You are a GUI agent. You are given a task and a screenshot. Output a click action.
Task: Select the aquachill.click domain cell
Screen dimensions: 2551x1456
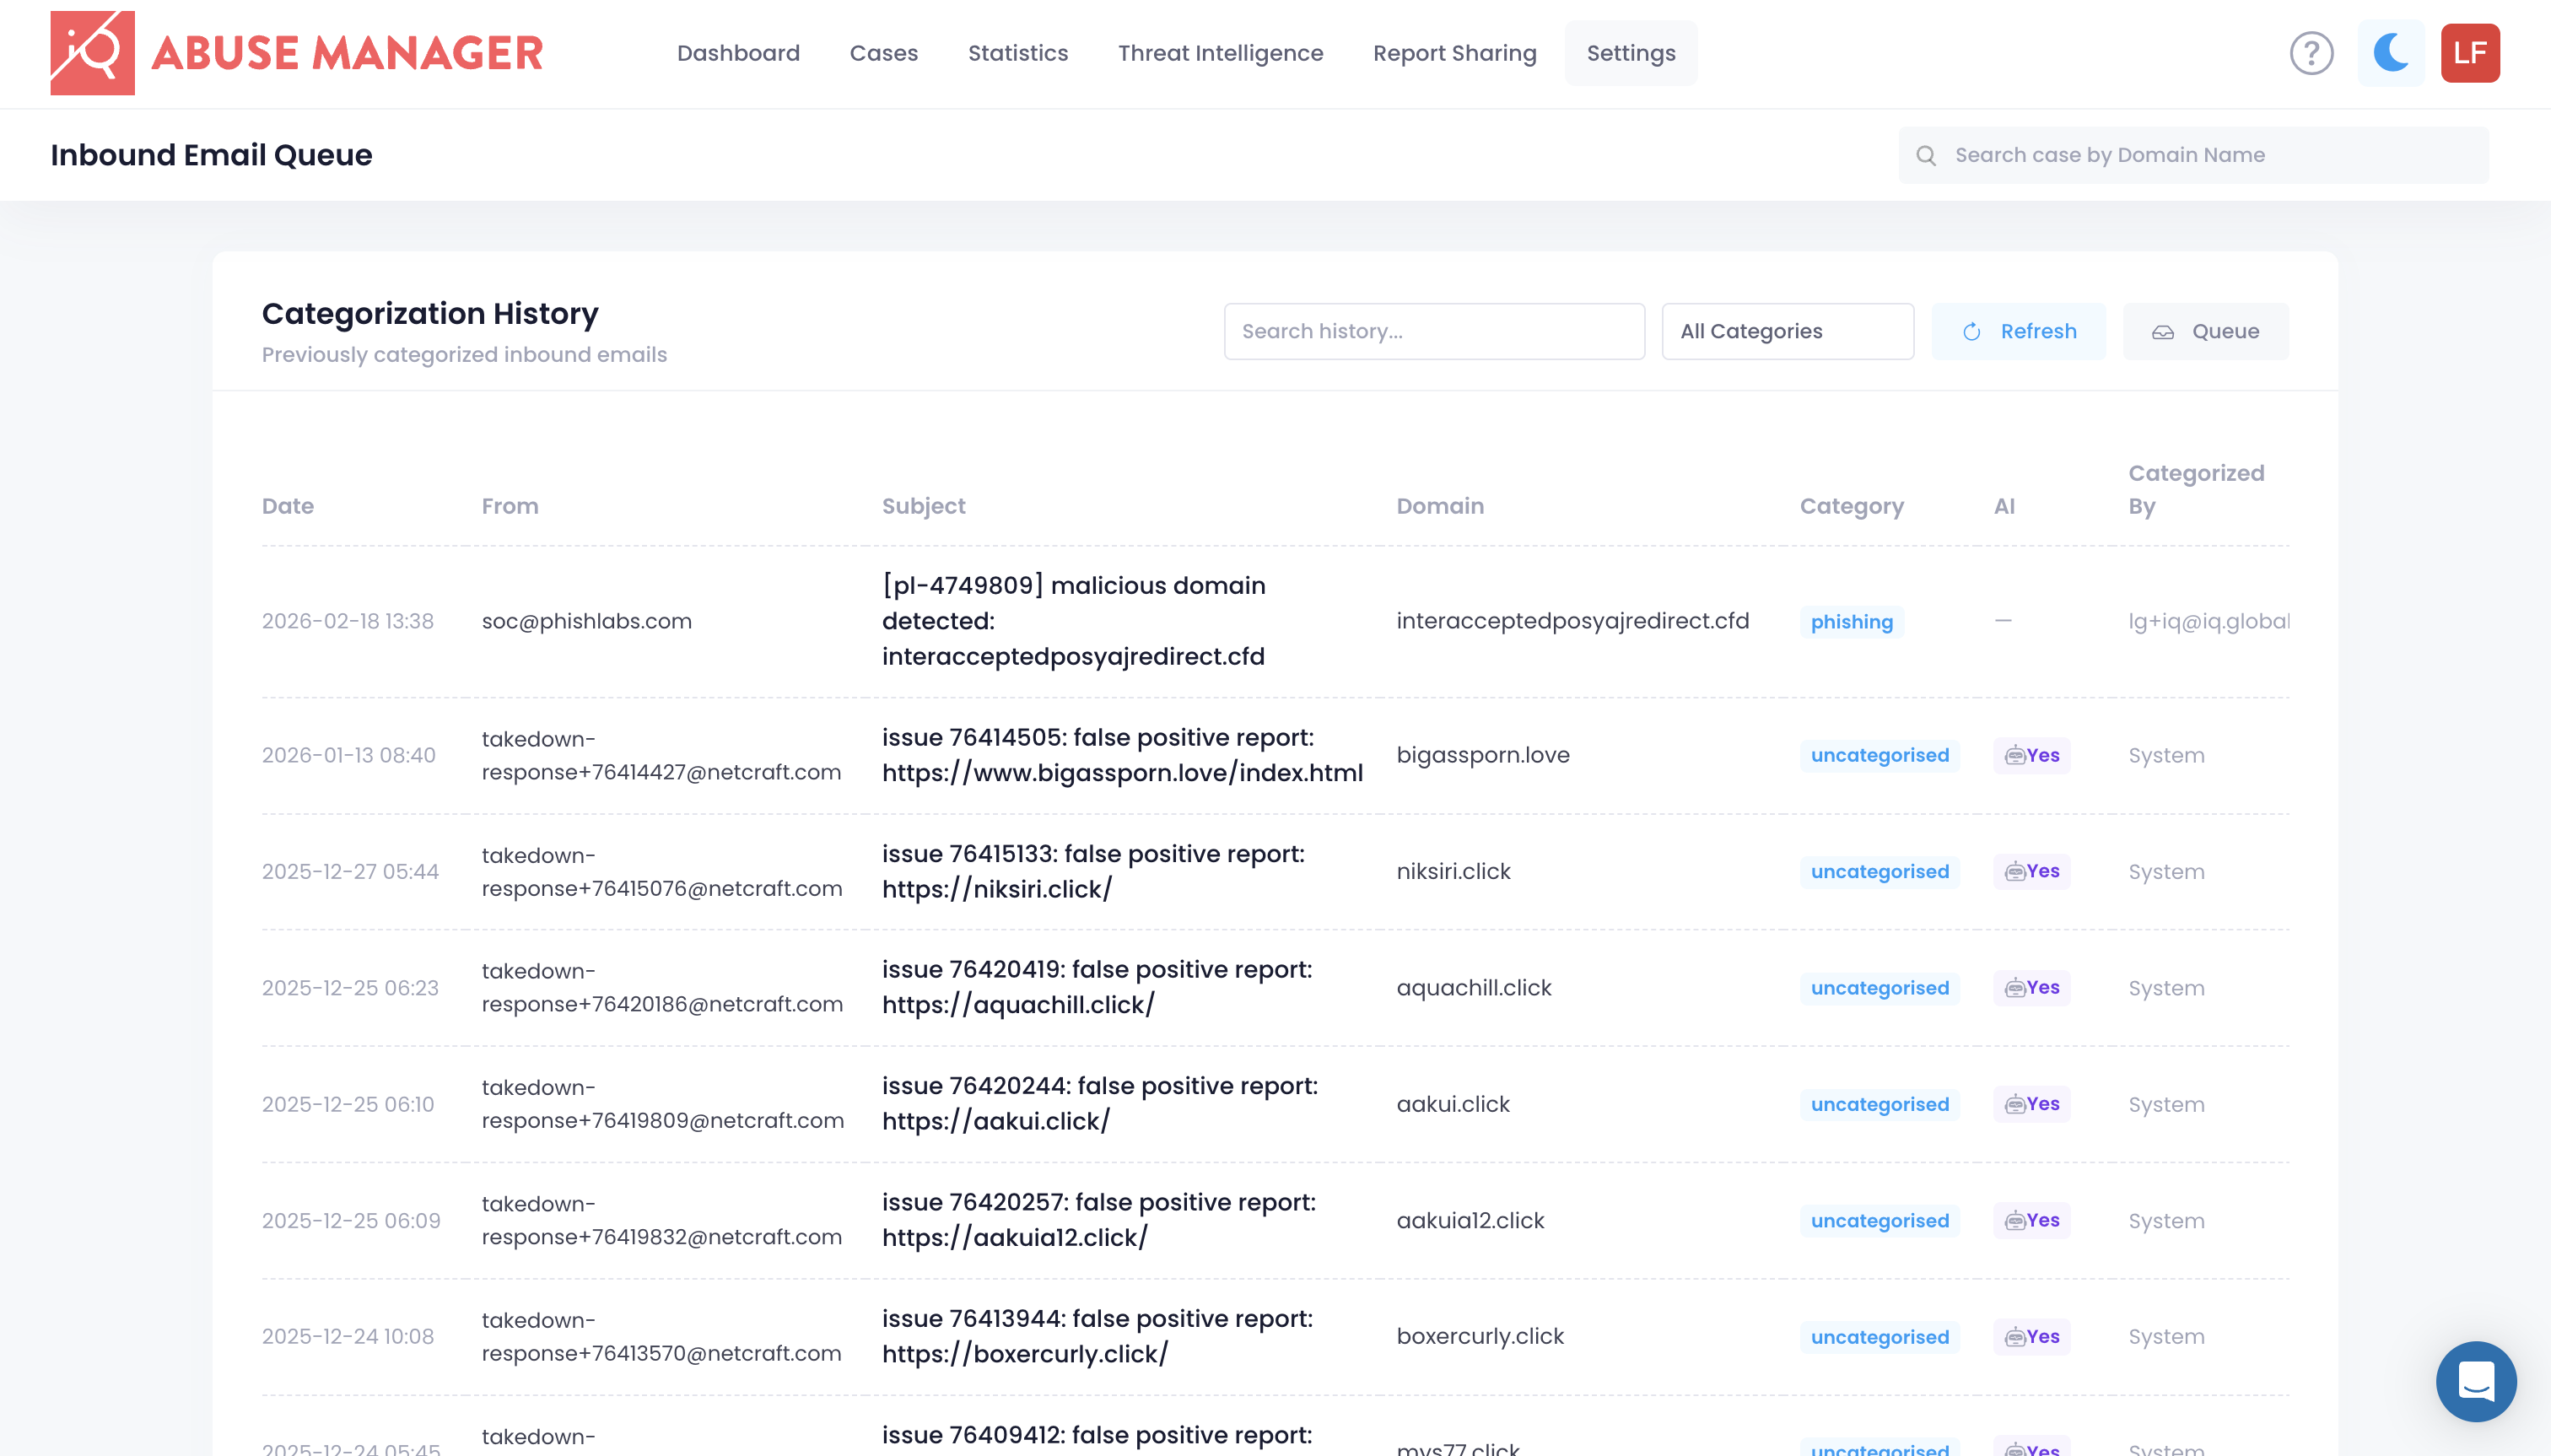tap(1474, 988)
